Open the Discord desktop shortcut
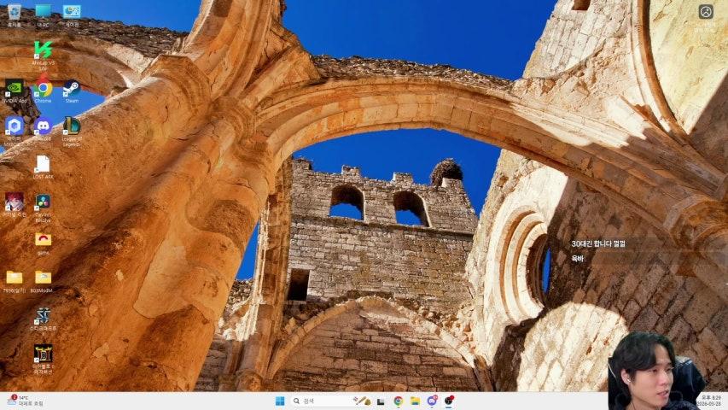Viewport: 728px width, 410px height. (x=43, y=126)
